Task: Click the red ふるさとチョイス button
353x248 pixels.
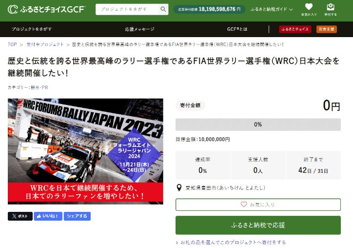Action: [295, 29]
